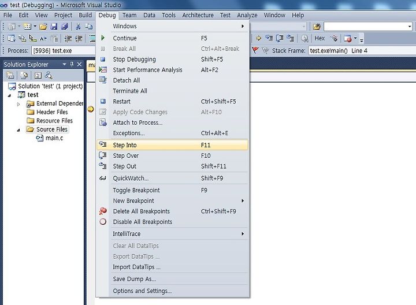The height and width of the screenshot is (305, 416).
Task: Select Import DataTips menu item
Action: coord(172,267)
